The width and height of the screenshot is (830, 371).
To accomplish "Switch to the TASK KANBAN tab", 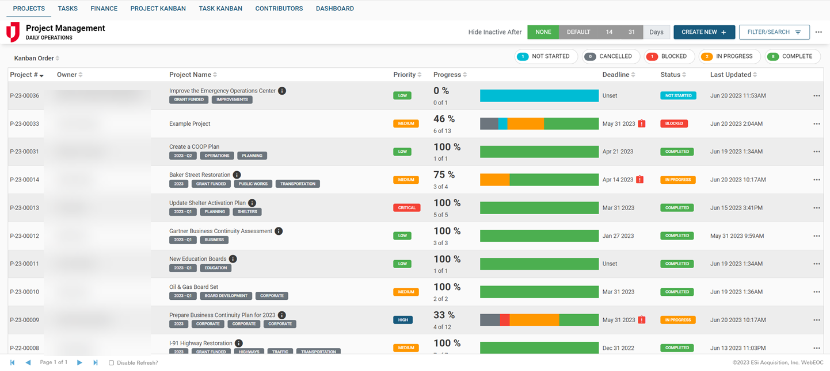I will [x=220, y=8].
